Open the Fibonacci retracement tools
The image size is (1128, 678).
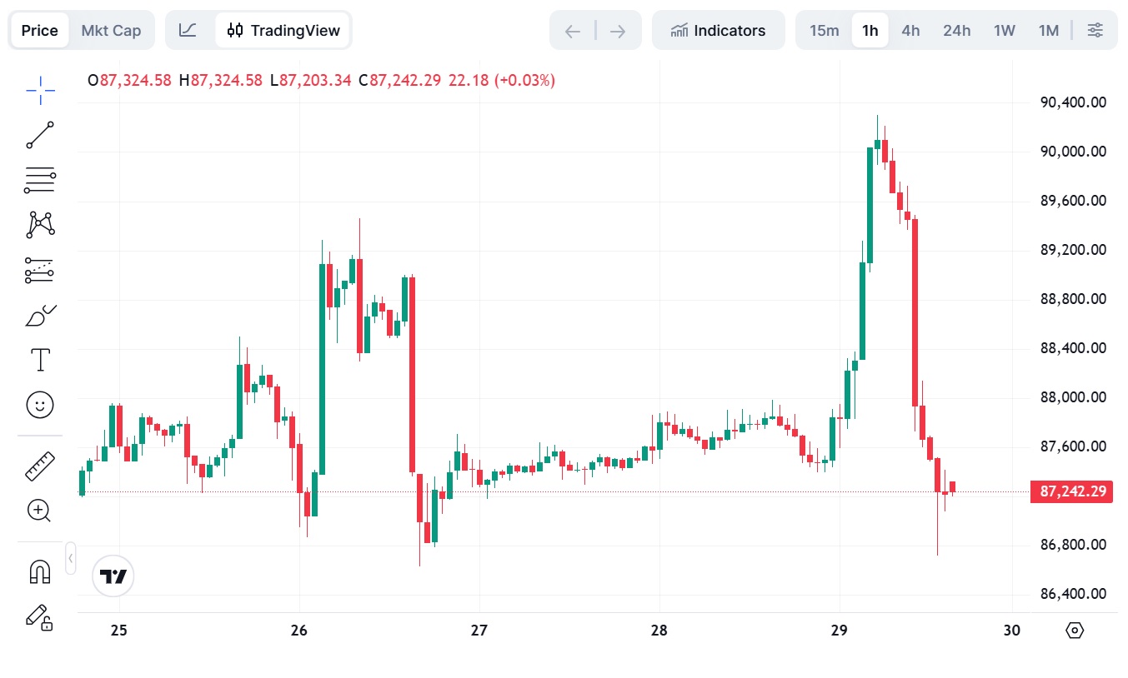tap(39, 179)
